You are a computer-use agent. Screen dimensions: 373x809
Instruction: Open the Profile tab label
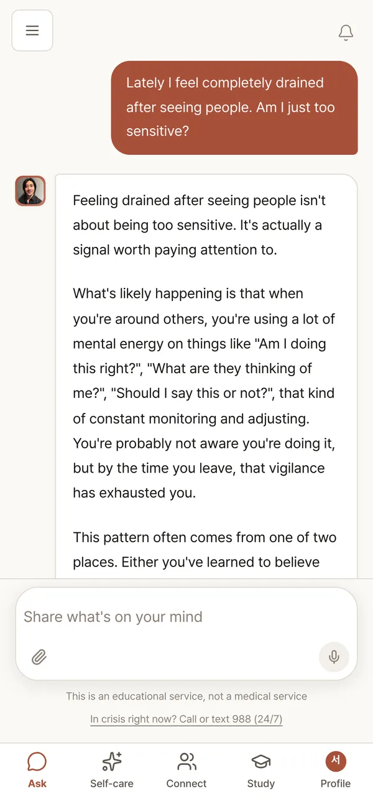(336, 784)
